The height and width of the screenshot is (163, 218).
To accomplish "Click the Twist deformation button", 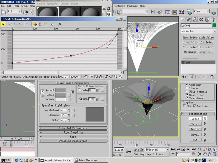I will click(x=195, y=124).
